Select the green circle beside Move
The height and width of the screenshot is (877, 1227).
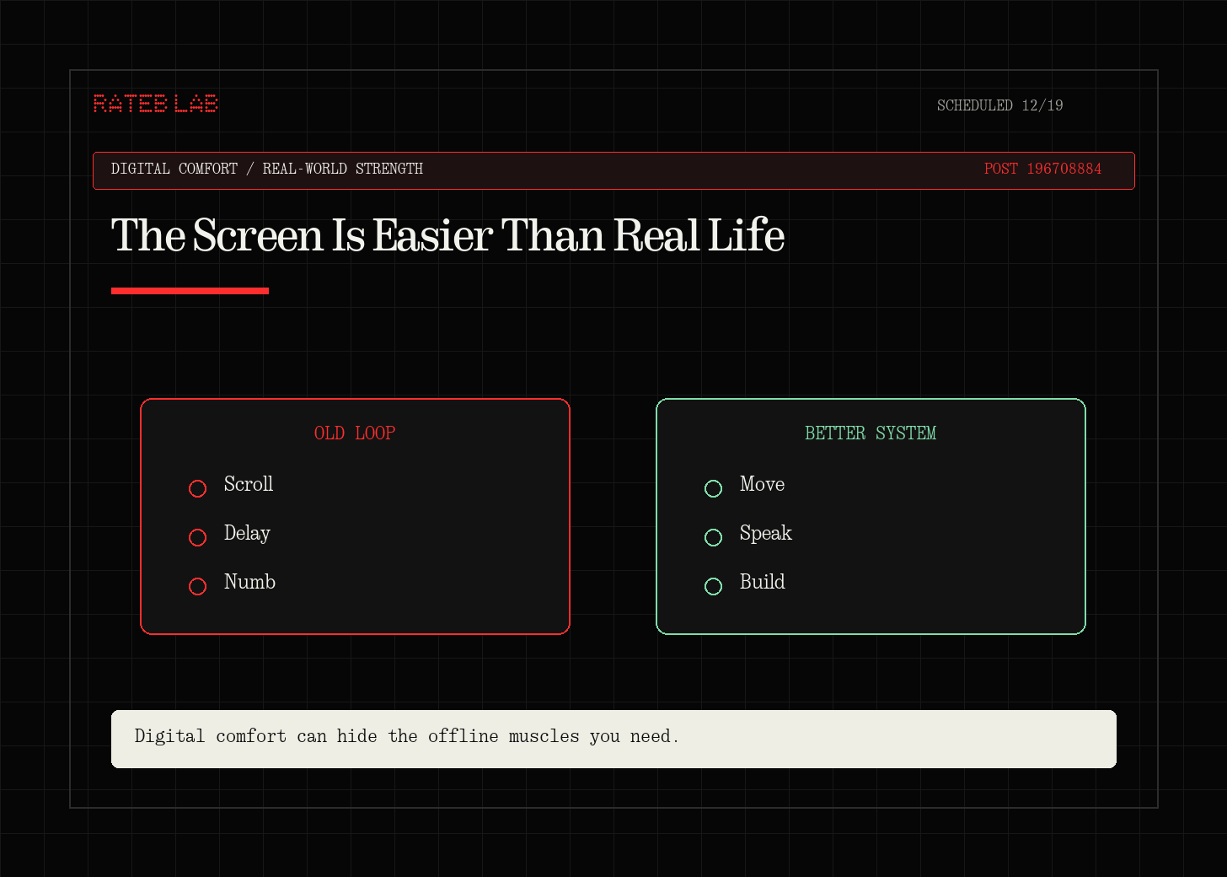(x=714, y=488)
